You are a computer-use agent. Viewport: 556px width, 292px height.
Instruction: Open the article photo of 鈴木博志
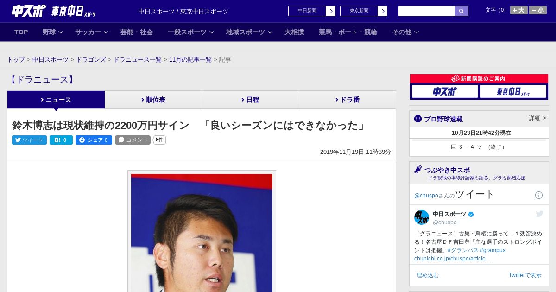(x=202, y=233)
